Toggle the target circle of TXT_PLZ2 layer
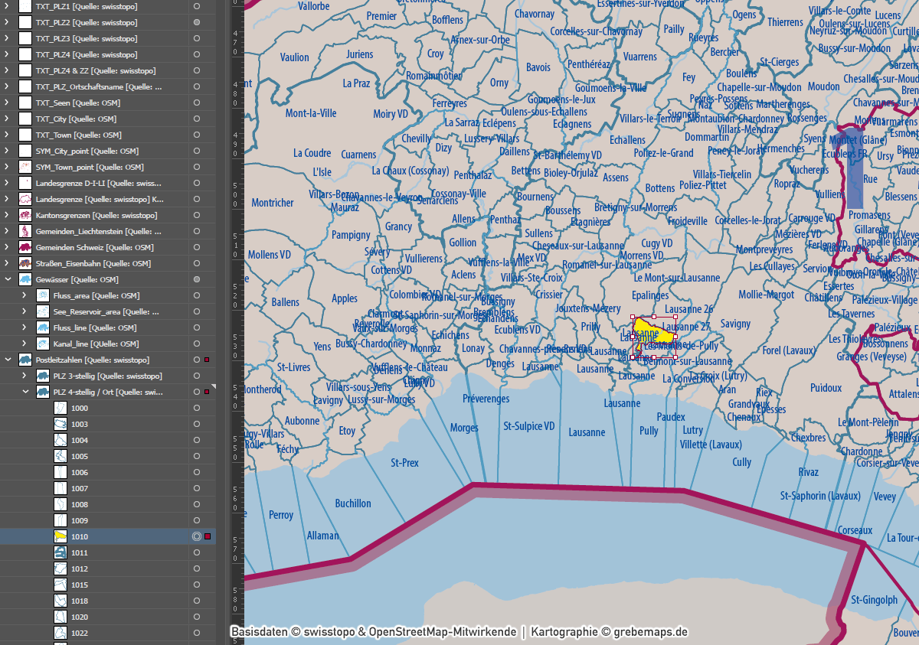The image size is (919, 645). [197, 22]
